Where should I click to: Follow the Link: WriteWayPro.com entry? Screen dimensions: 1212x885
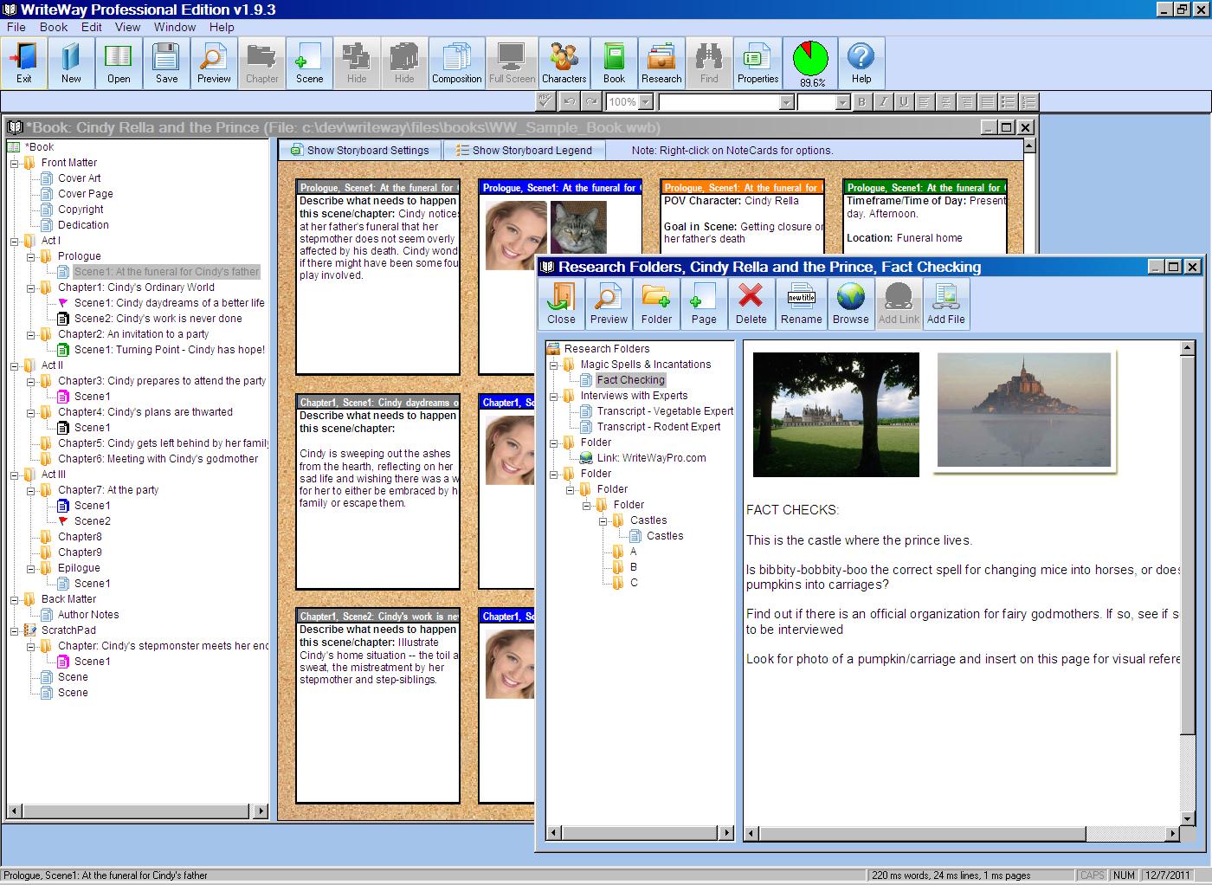click(x=651, y=457)
